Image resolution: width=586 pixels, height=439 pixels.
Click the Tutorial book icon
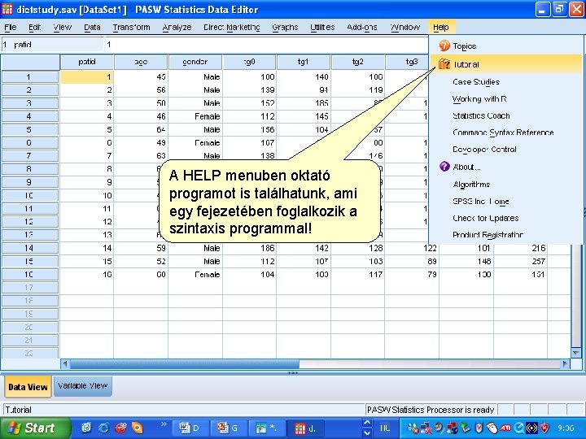pyautogui.click(x=444, y=64)
